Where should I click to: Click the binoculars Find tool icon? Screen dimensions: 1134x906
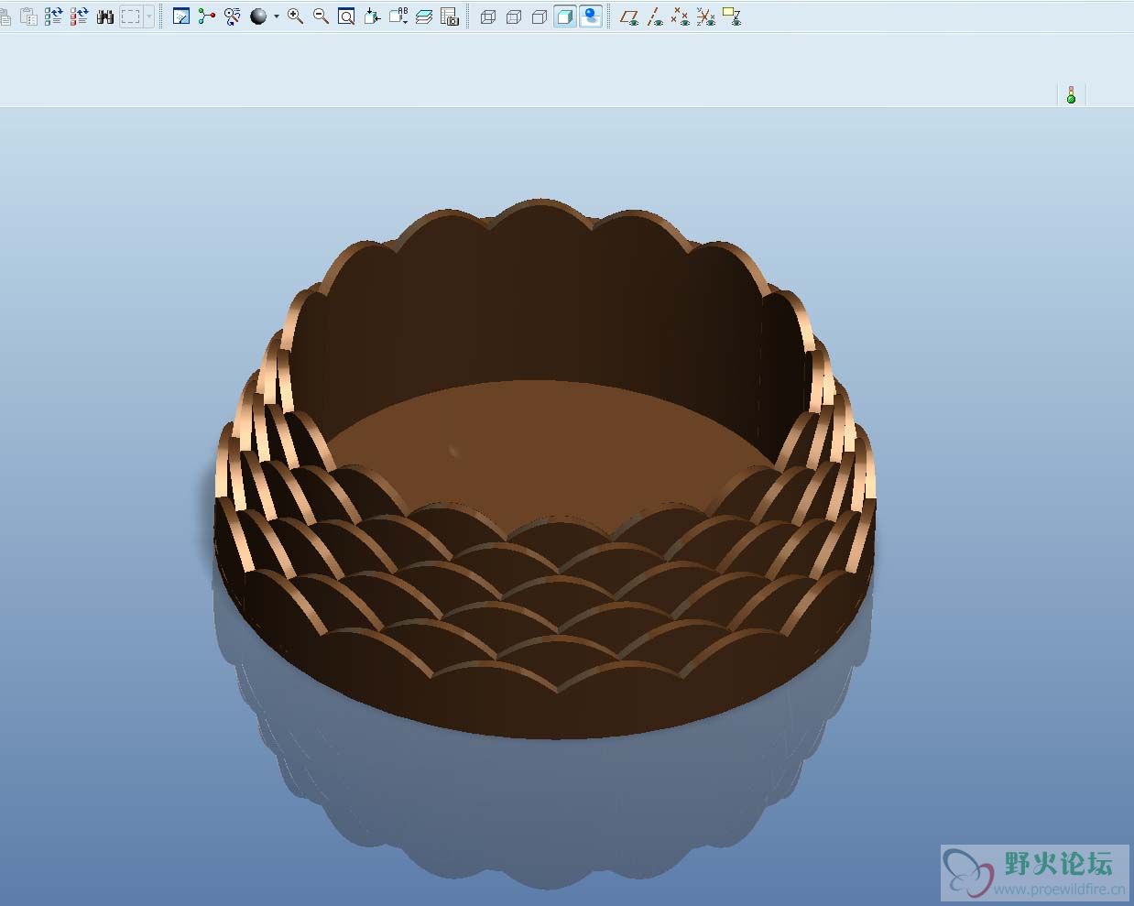[x=105, y=16]
